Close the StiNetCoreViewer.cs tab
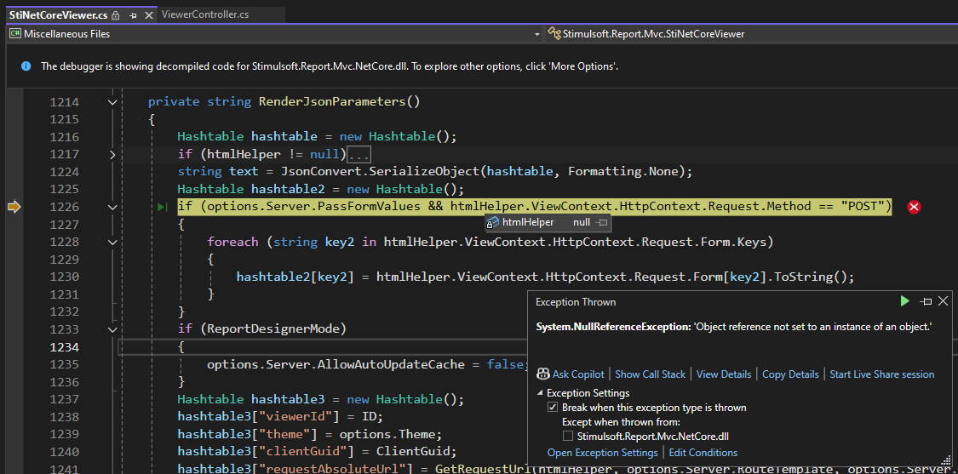Viewport: 958px width, 474px height. click(x=148, y=15)
